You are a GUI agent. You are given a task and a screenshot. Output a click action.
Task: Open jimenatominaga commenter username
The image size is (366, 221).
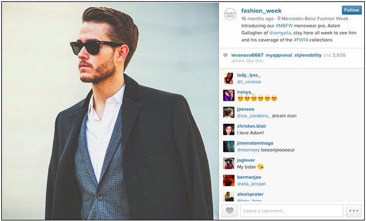[255, 143]
